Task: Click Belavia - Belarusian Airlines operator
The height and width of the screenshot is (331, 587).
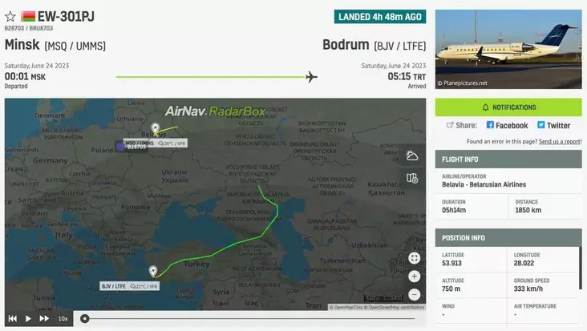Action: [x=484, y=184]
